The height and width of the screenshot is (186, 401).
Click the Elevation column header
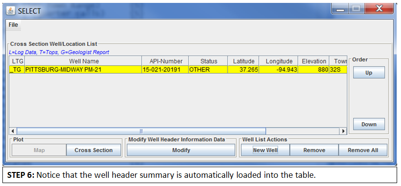(x=314, y=61)
